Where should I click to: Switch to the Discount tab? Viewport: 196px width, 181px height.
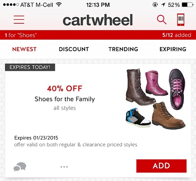74,49
